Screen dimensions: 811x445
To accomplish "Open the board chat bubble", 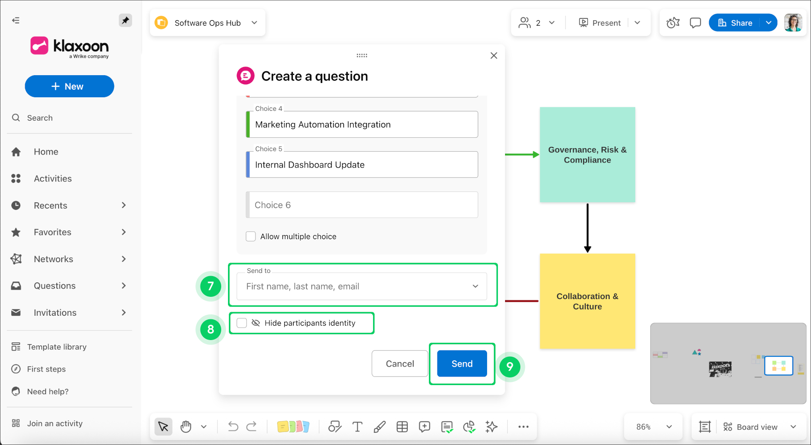I will [x=695, y=22].
